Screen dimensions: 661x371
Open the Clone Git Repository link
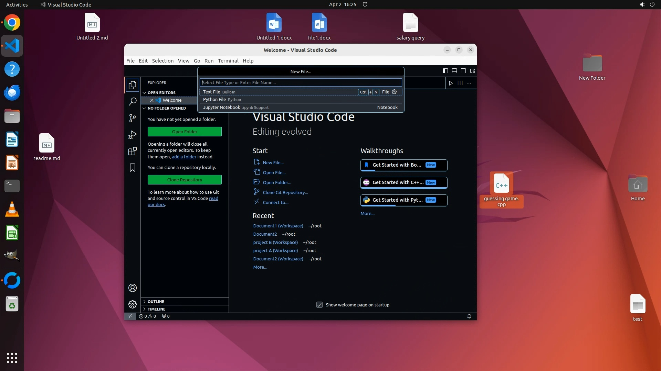pyautogui.click(x=285, y=192)
